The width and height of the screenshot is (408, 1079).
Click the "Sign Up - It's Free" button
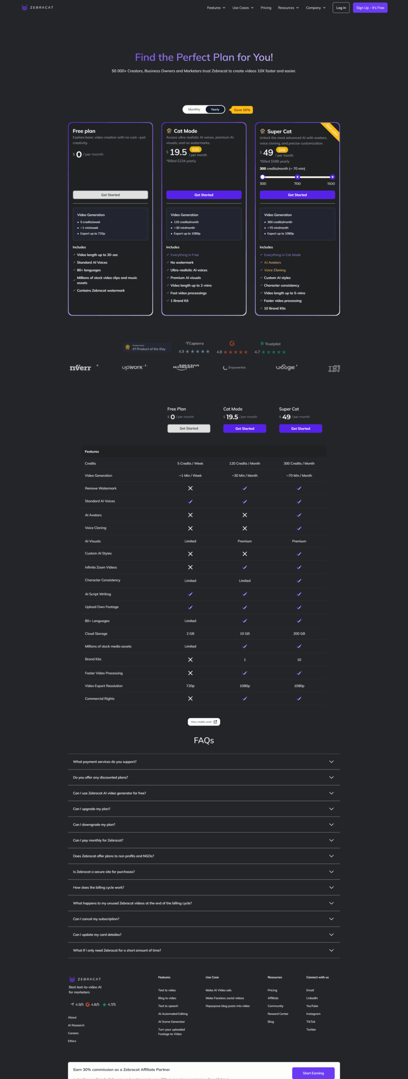[370, 8]
